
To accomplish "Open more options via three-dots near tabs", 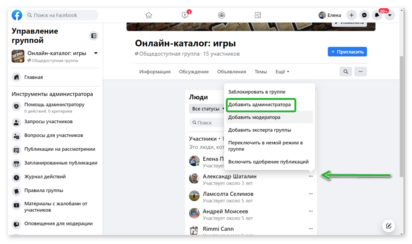I will 360,71.
